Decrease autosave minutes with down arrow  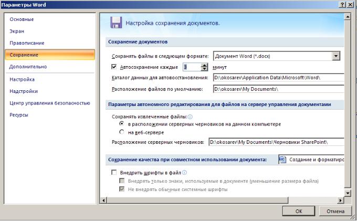(204, 69)
